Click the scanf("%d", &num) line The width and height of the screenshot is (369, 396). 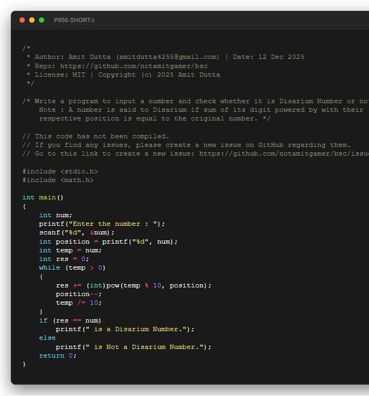point(77,233)
